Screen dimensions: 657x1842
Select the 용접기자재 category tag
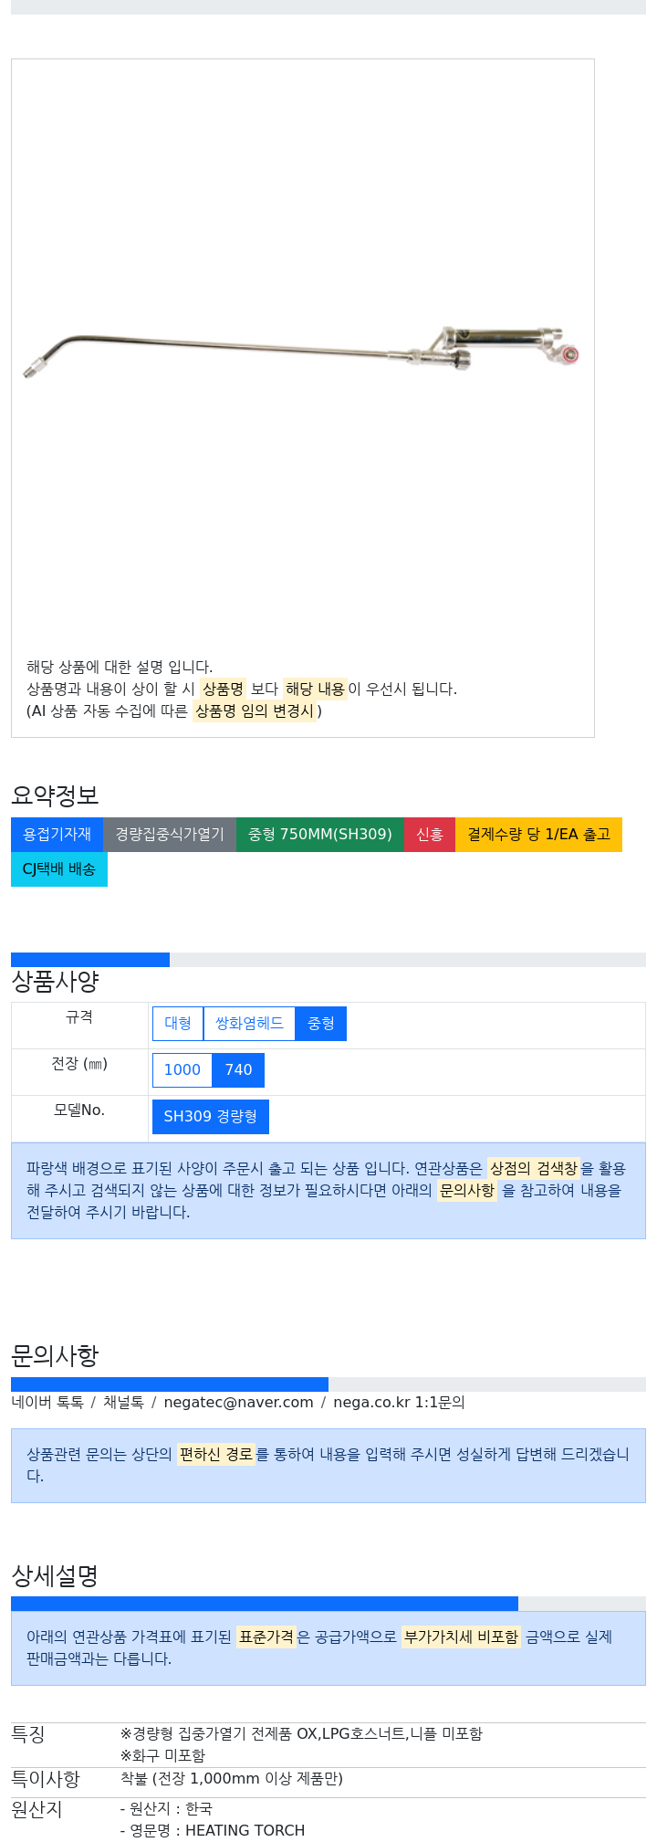[x=57, y=835]
